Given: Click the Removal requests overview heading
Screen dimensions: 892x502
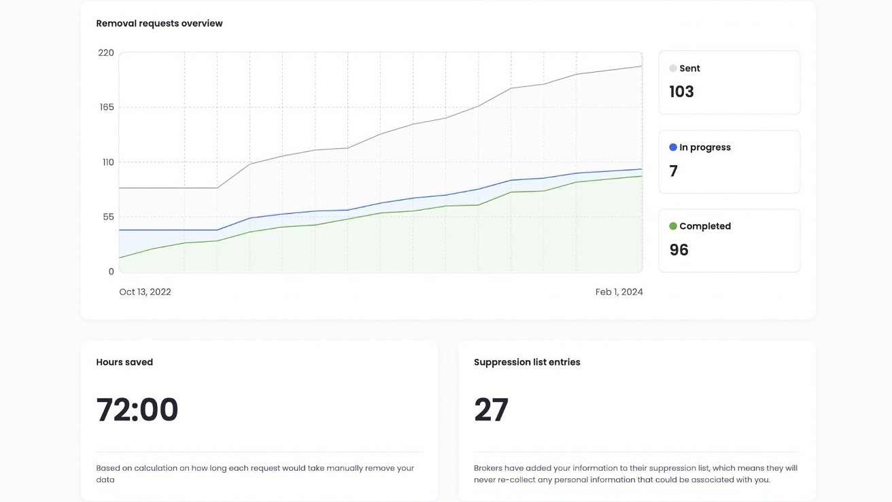Looking at the screenshot, I should 159,23.
